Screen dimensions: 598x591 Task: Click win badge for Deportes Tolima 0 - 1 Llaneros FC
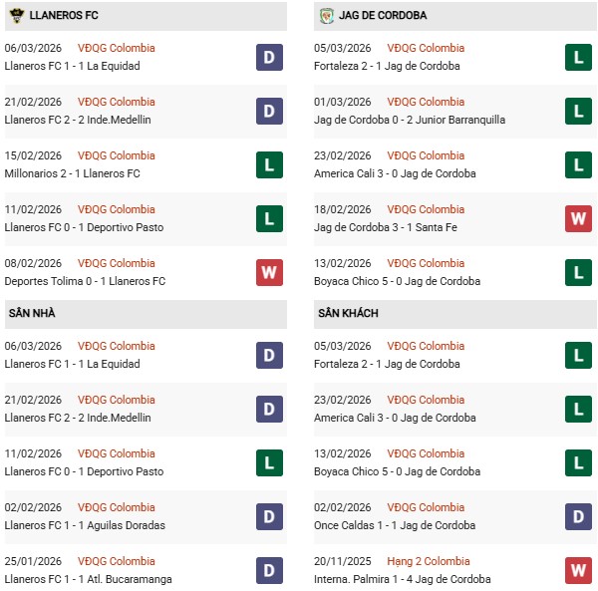[269, 272]
